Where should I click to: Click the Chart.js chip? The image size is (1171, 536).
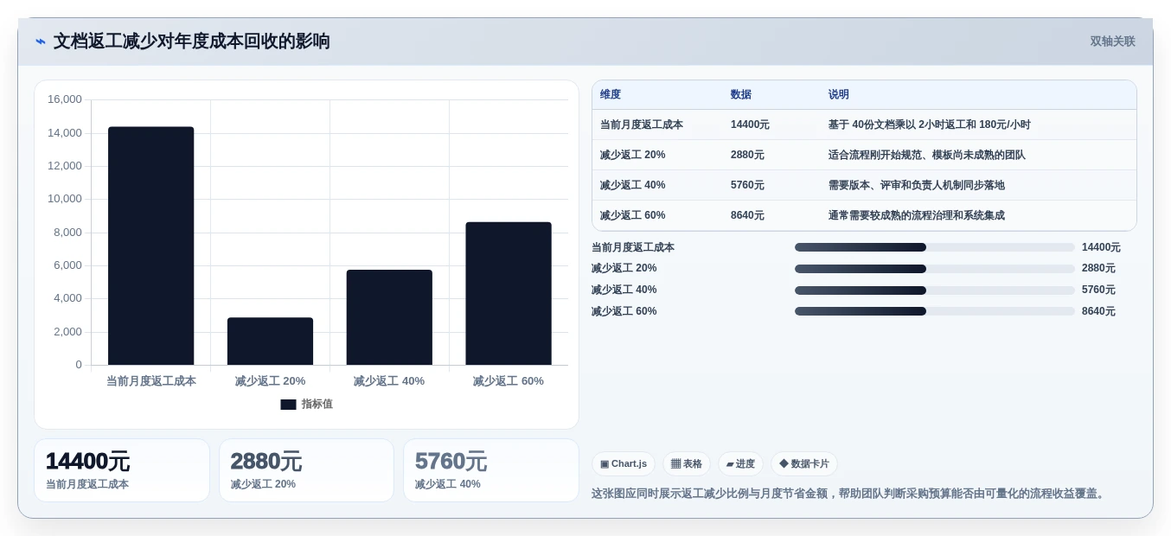point(624,464)
